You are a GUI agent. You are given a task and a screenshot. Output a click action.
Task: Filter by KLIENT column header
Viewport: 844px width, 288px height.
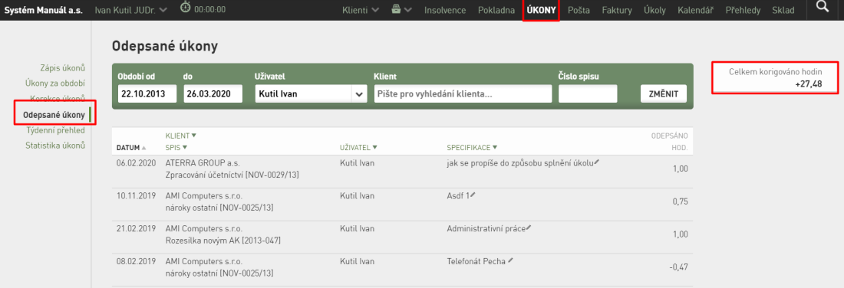181,136
